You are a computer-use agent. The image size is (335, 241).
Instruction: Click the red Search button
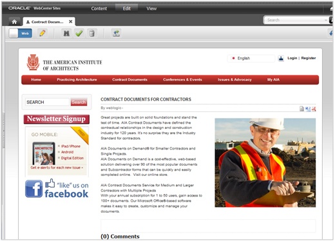pyautogui.click(x=79, y=102)
